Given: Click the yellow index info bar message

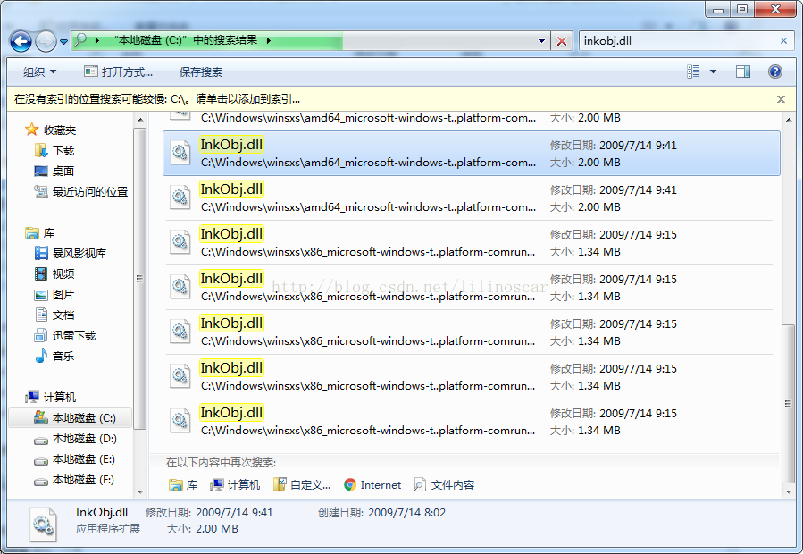Looking at the screenshot, I should tap(157, 99).
